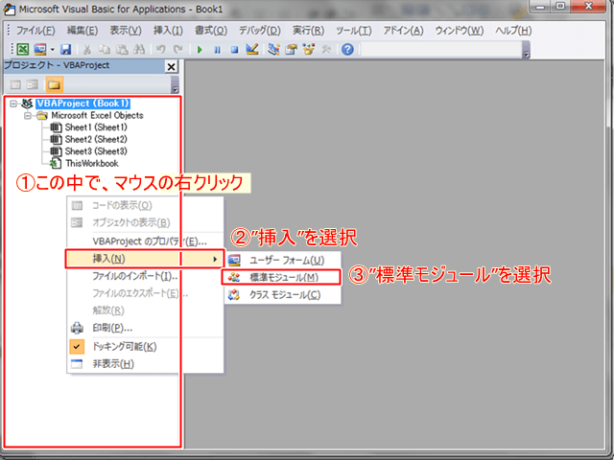Click the menu bar drag handle grip
The image size is (614, 460).
coord(9,31)
